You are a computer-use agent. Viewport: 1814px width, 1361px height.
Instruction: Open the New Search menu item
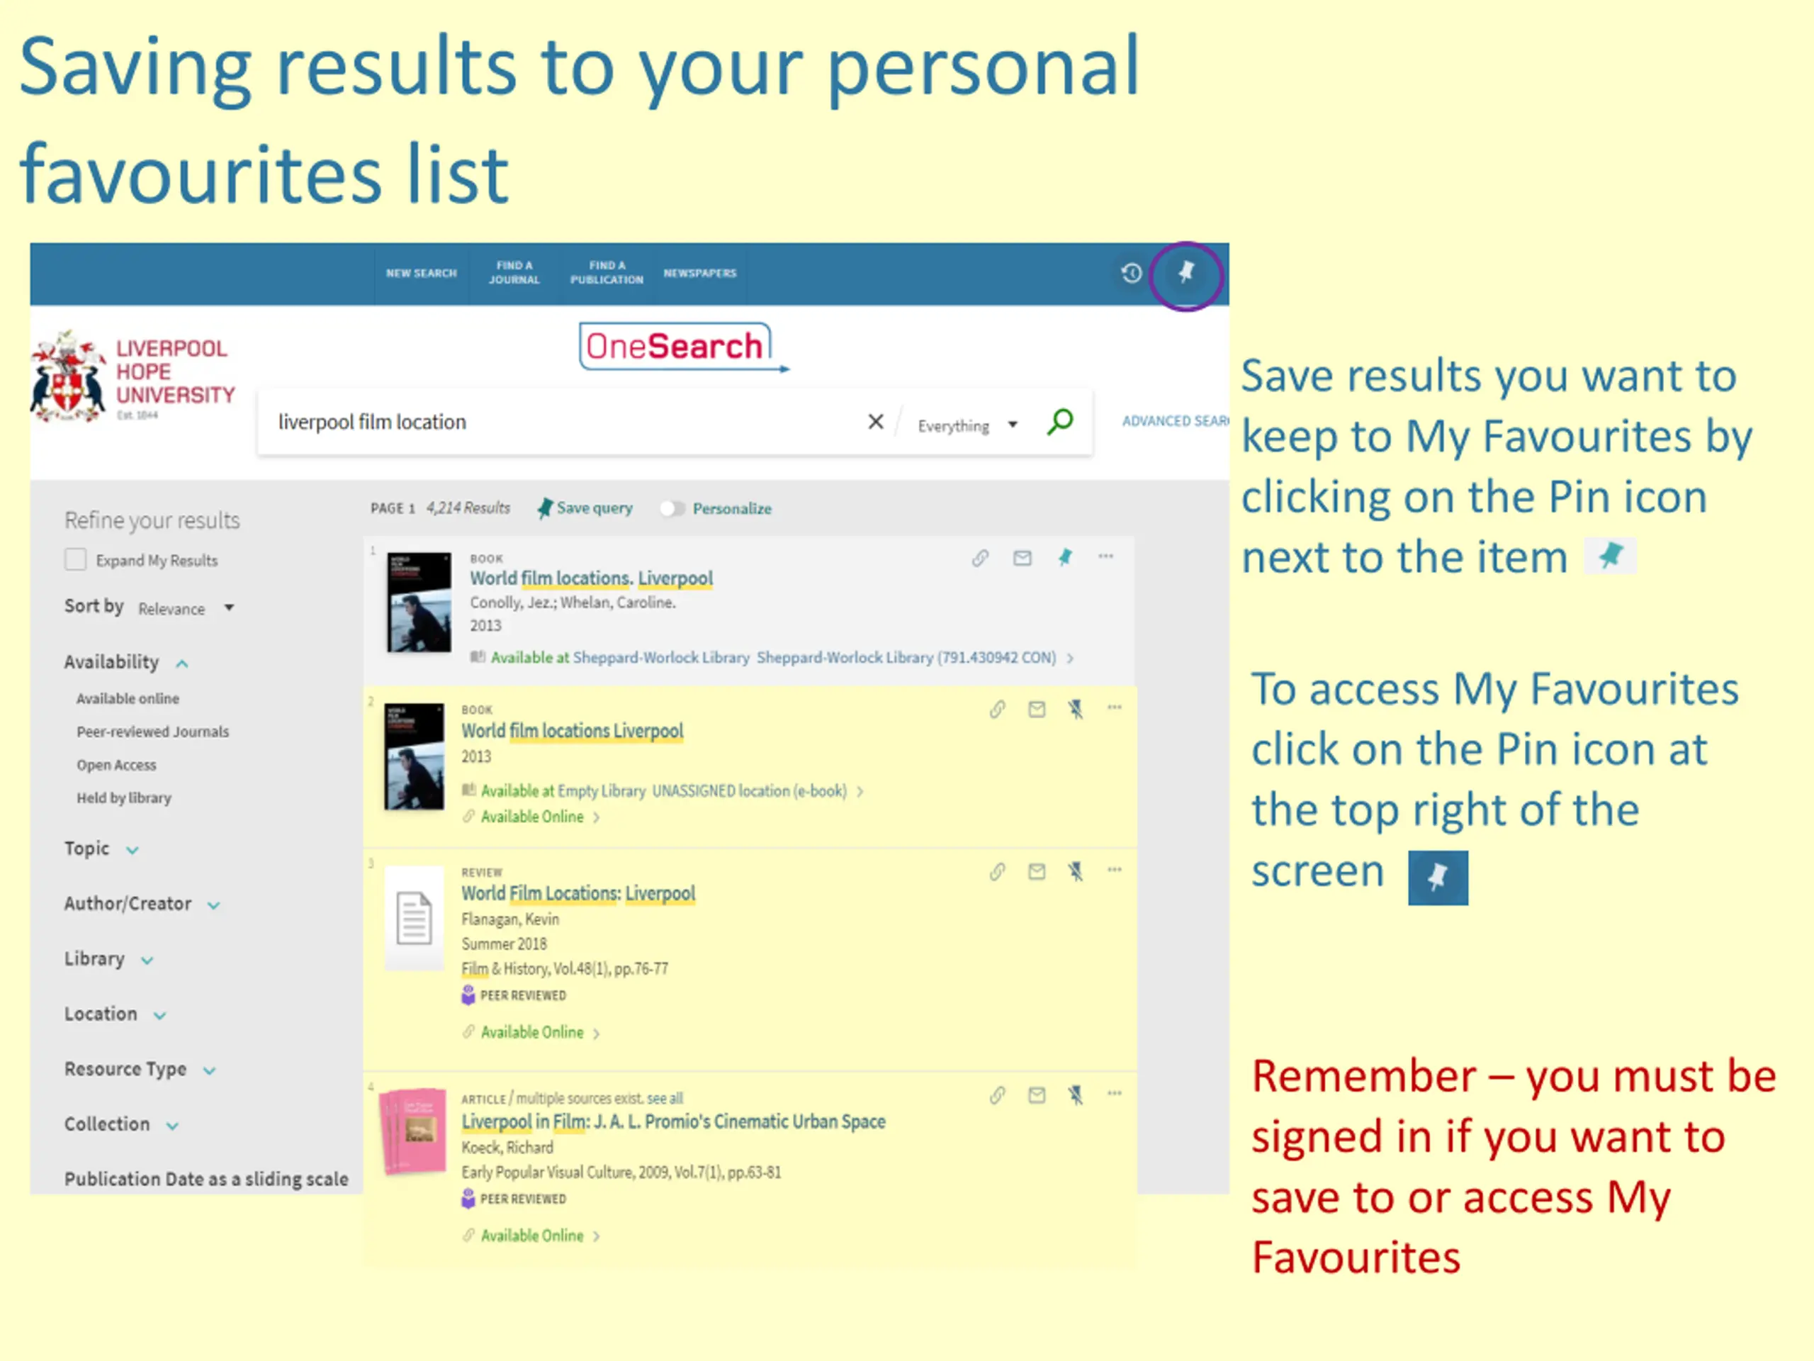point(422,273)
